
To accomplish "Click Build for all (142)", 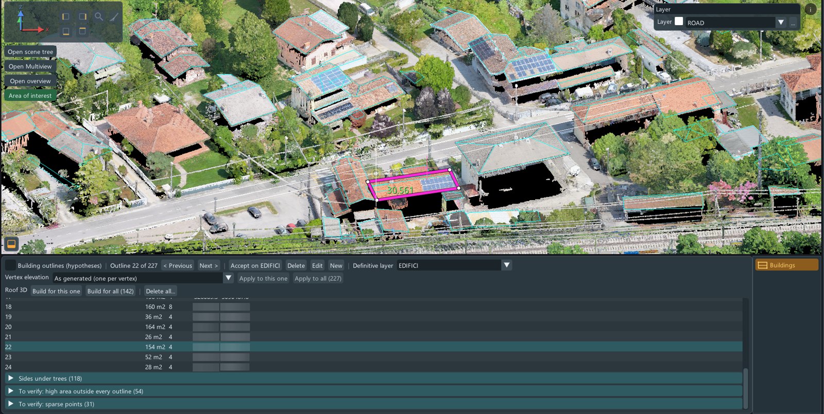I will tap(111, 291).
